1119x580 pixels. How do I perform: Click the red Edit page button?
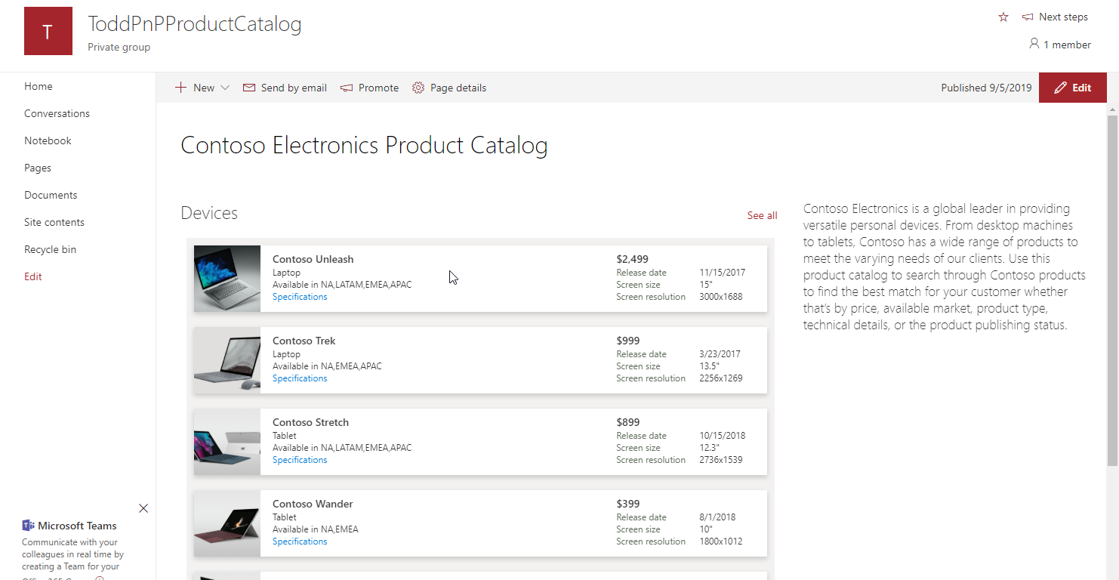point(1073,88)
